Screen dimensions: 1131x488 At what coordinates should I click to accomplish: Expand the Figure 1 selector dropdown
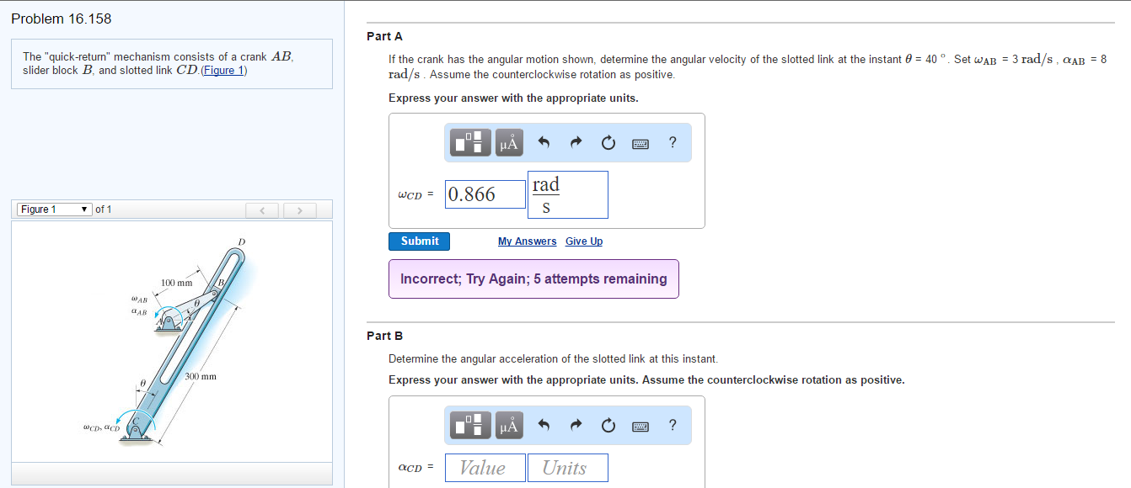[54, 210]
